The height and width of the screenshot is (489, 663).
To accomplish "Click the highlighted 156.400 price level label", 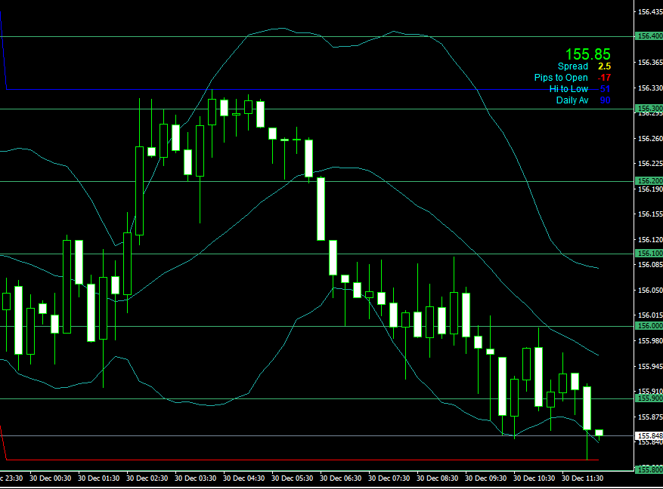I will pyautogui.click(x=649, y=36).
